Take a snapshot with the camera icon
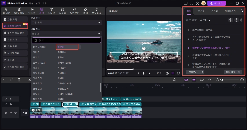 coord(167,73)
